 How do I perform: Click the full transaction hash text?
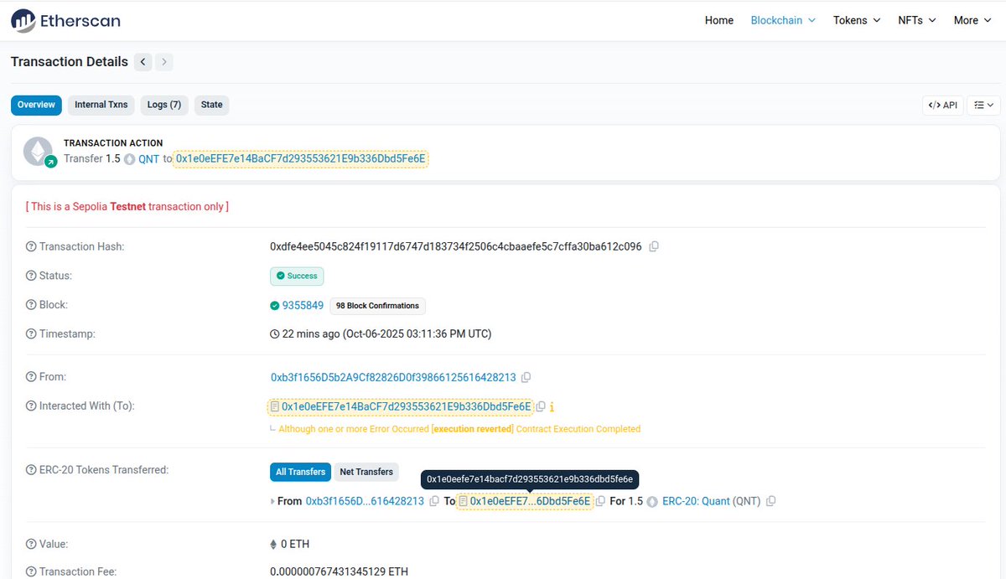click(456, 246)
